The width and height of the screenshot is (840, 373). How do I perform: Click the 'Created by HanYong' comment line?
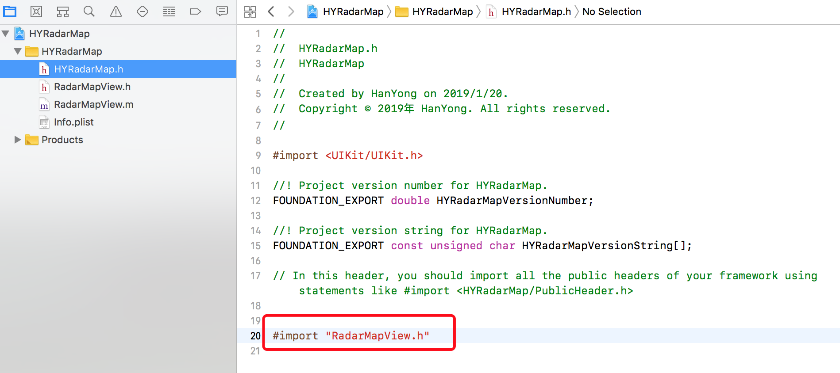390,94
